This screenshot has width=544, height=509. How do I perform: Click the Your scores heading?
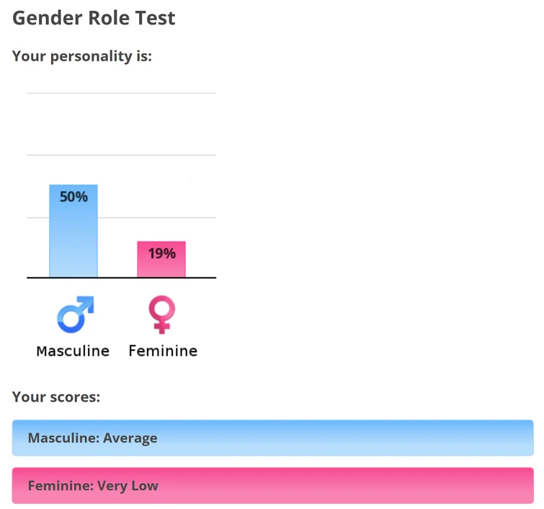point(56,397)
